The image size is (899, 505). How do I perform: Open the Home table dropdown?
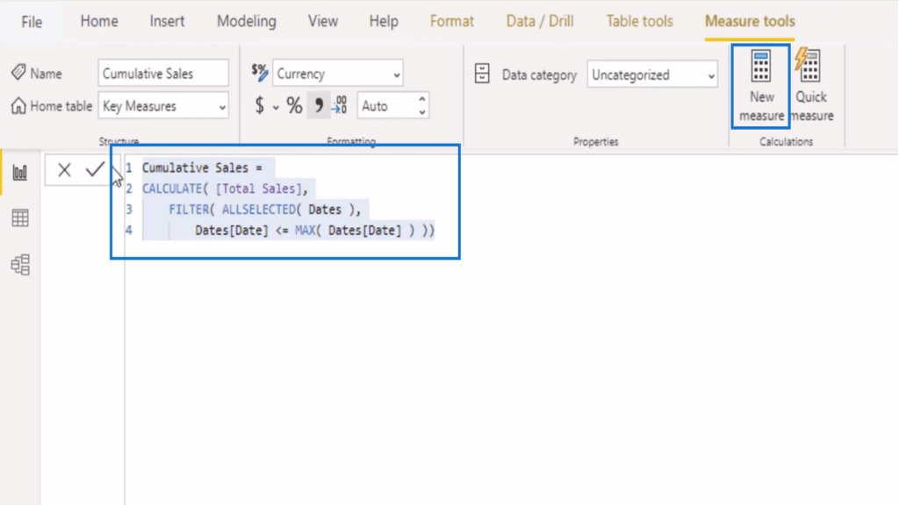[162, 106]
